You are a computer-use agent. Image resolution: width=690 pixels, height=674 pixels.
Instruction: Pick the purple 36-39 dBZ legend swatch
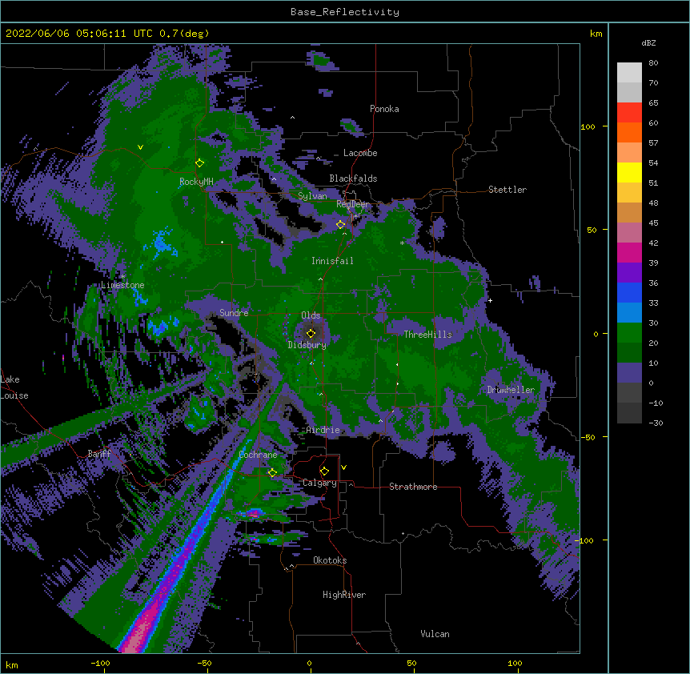(629, 273)
